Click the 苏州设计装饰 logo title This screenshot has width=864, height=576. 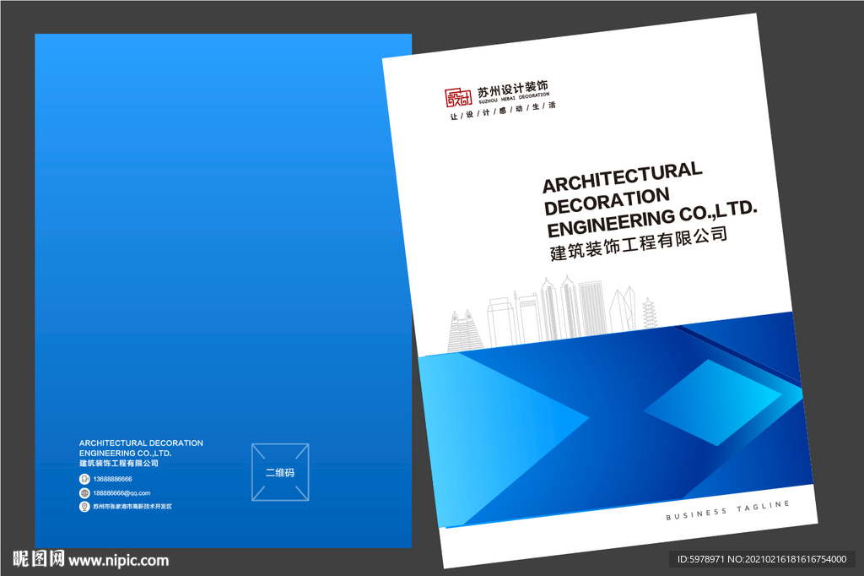click(512, 89)
